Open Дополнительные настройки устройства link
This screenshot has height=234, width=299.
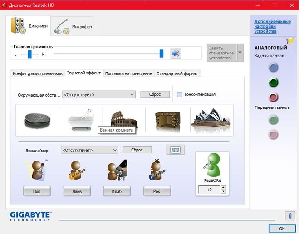coord(273,26)
